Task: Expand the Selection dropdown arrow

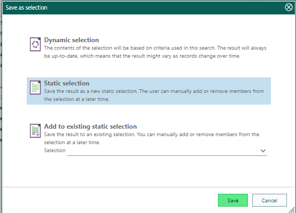Action: point(263,151)
